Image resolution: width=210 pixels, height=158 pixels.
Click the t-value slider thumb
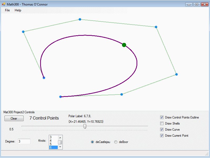click(85, 126)
